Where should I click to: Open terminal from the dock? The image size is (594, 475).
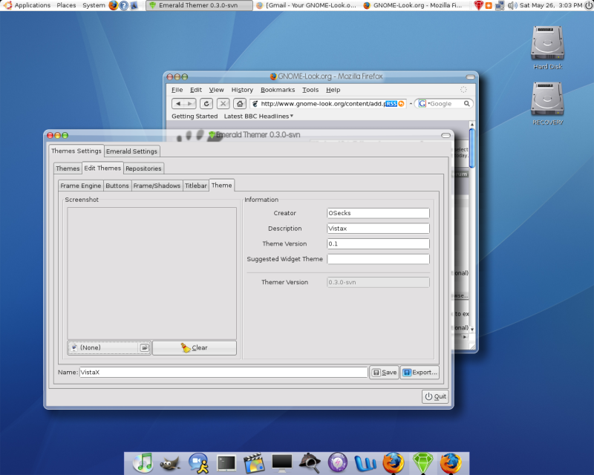pyautogui.click(x=226, y=463)
